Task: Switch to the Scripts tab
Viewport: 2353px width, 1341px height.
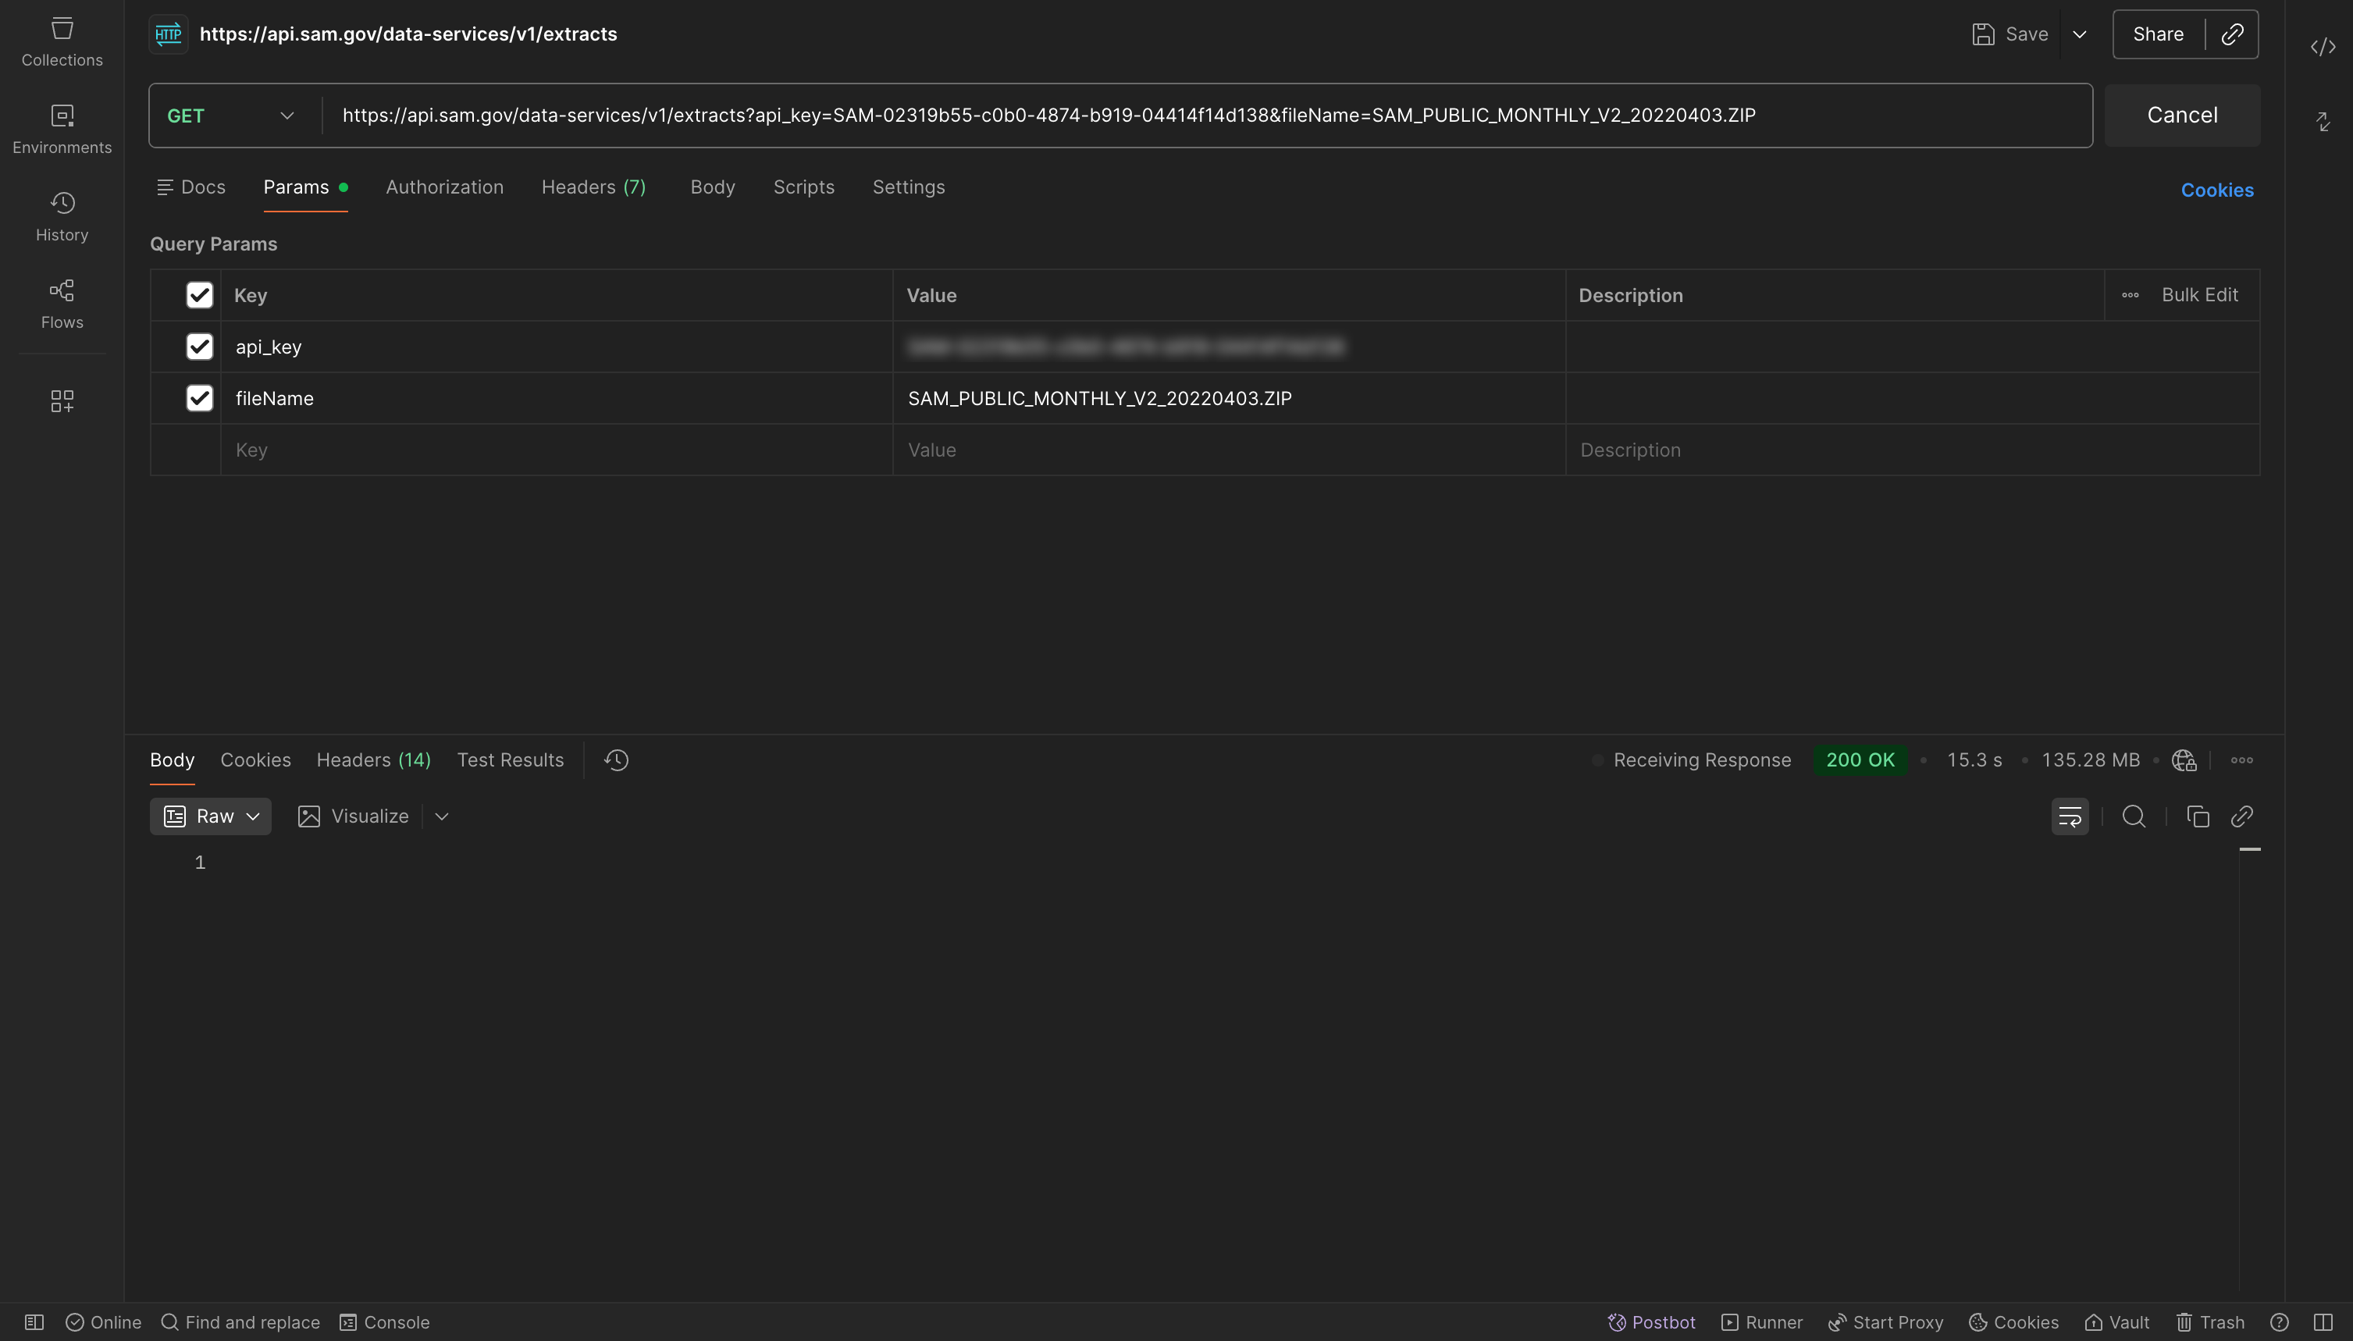Action: (804, 187)
